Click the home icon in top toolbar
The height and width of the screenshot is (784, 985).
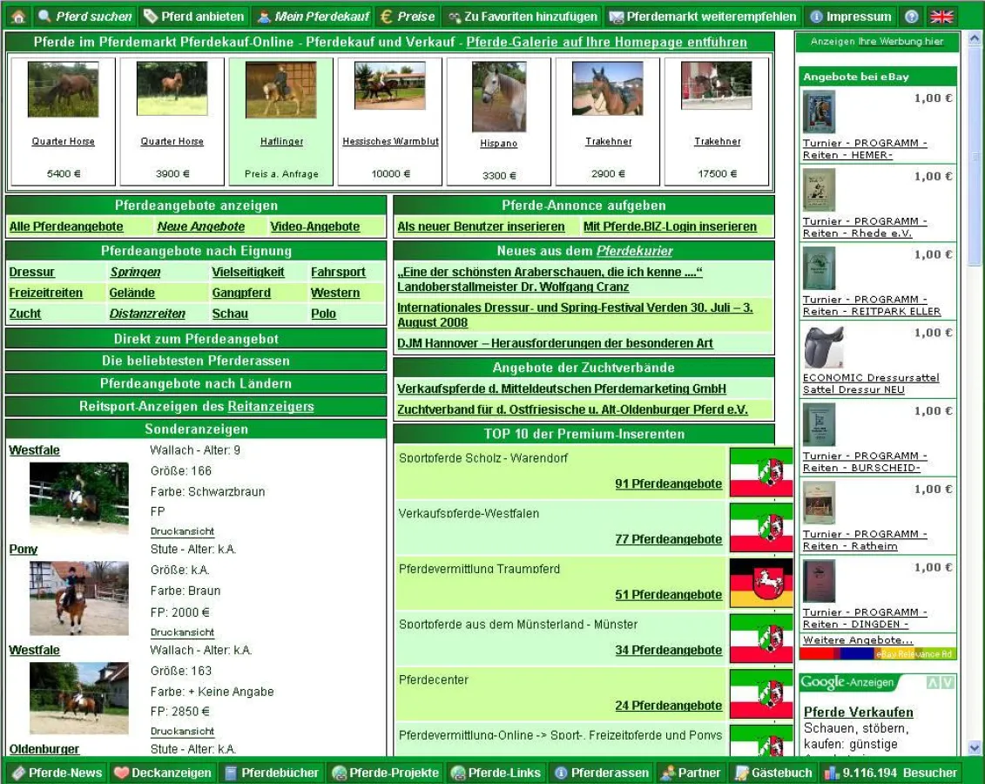pyautogui.click(x=17, y=17)
